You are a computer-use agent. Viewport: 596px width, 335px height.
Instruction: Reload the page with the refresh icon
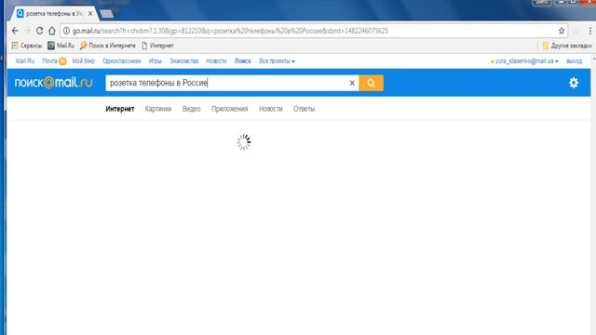[39, 31]
